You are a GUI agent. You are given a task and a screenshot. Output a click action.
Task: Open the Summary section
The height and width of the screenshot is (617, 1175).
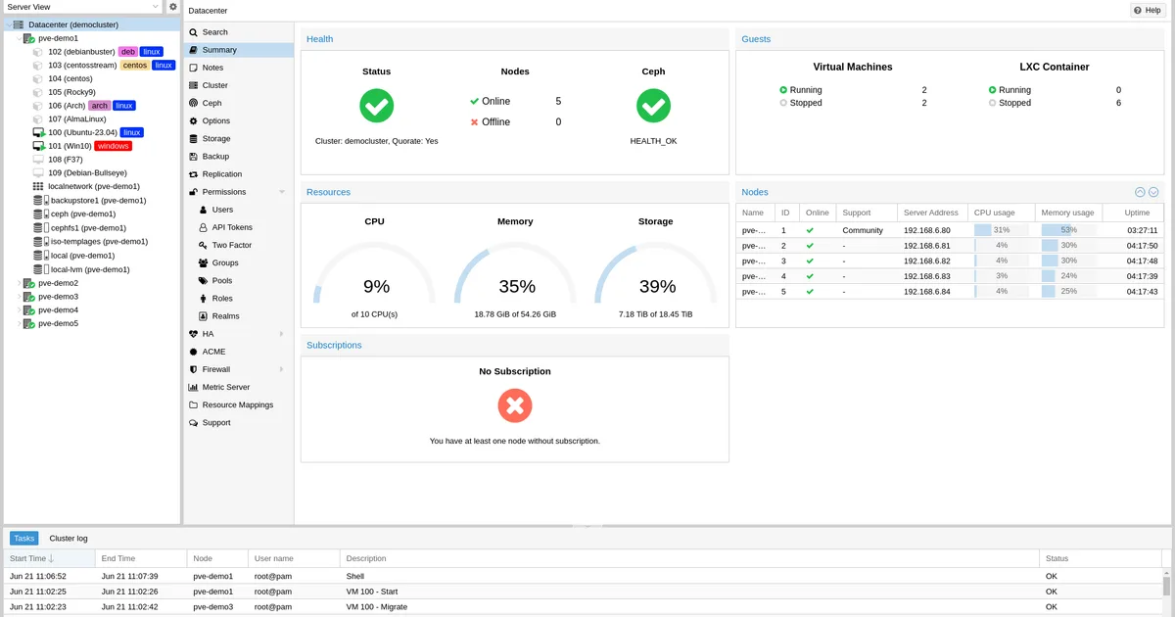click(x=239, y=50)
